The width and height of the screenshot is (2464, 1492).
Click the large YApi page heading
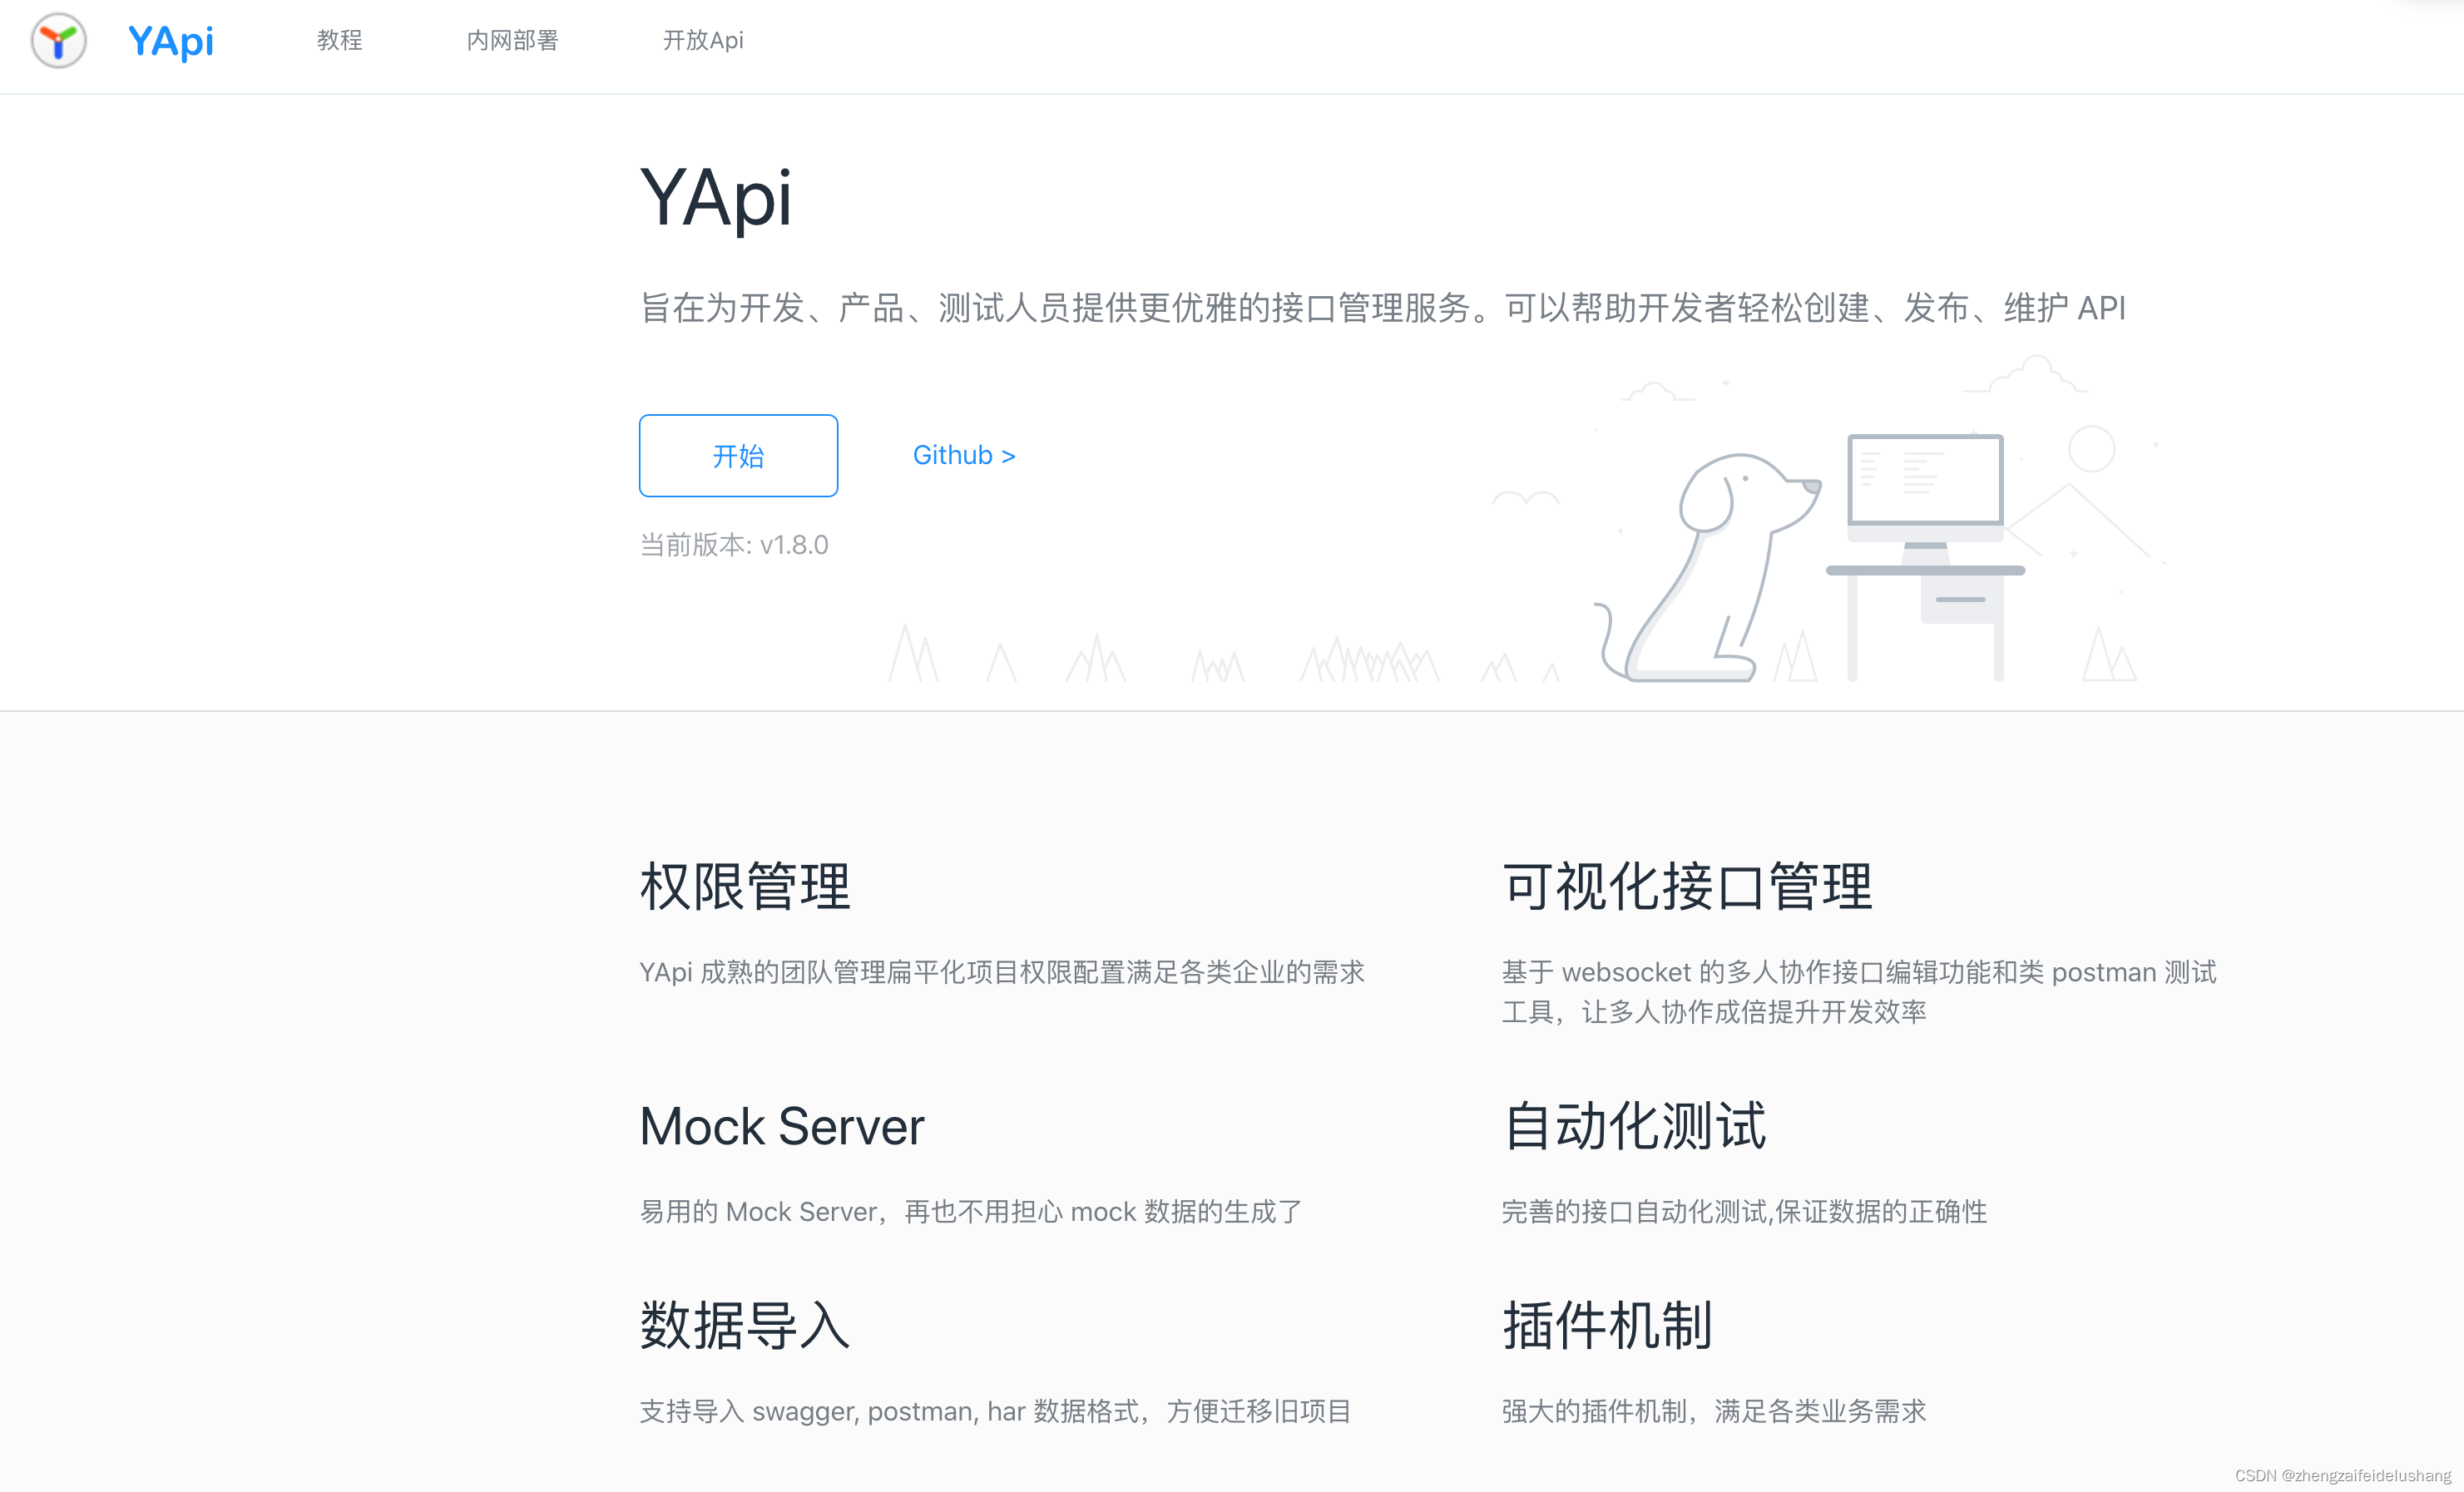[716, 198]
